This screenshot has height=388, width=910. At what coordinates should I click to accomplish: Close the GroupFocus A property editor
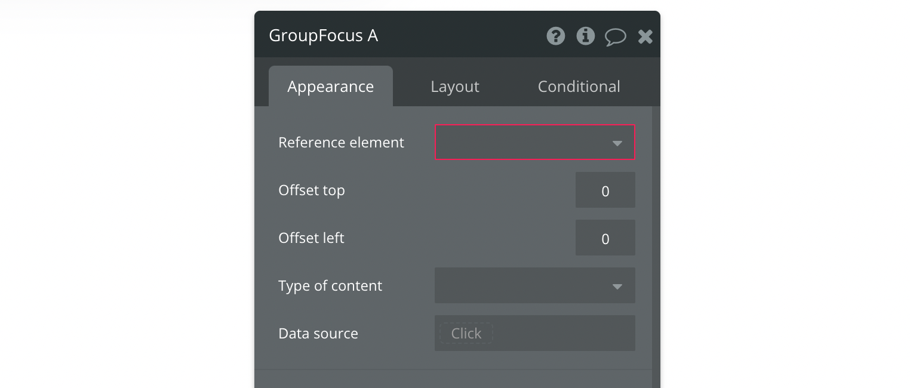(x=645, y=37)
